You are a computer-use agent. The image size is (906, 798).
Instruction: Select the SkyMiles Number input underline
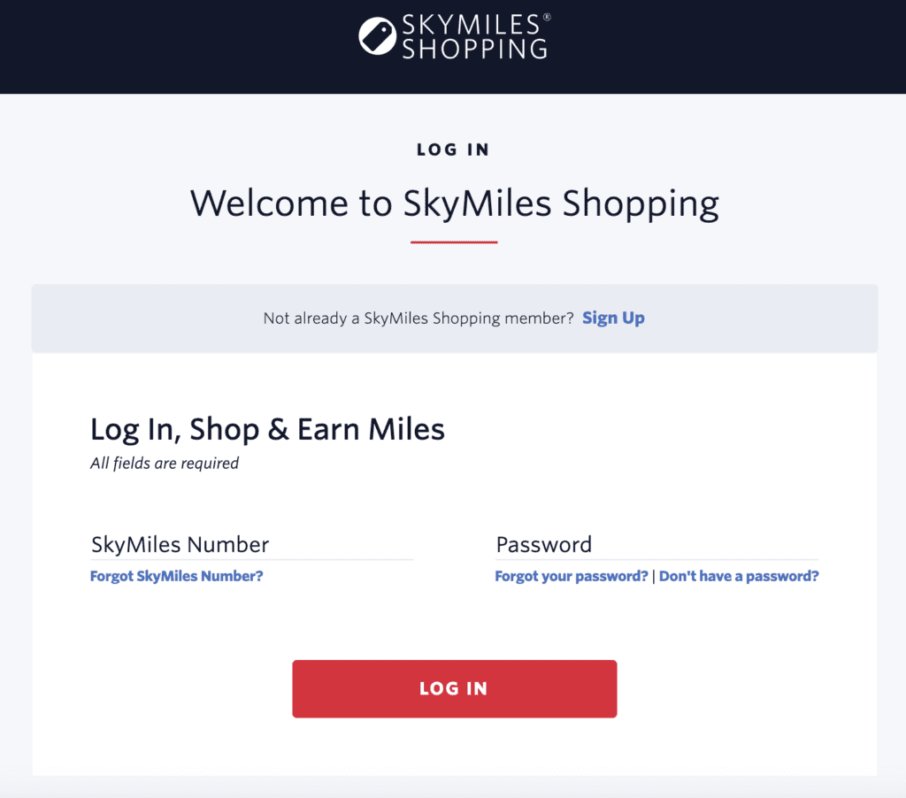pyautogui.click(x=251, y=558)
